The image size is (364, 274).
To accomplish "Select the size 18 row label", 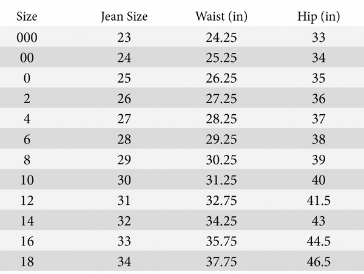I will tap(27, 262).
